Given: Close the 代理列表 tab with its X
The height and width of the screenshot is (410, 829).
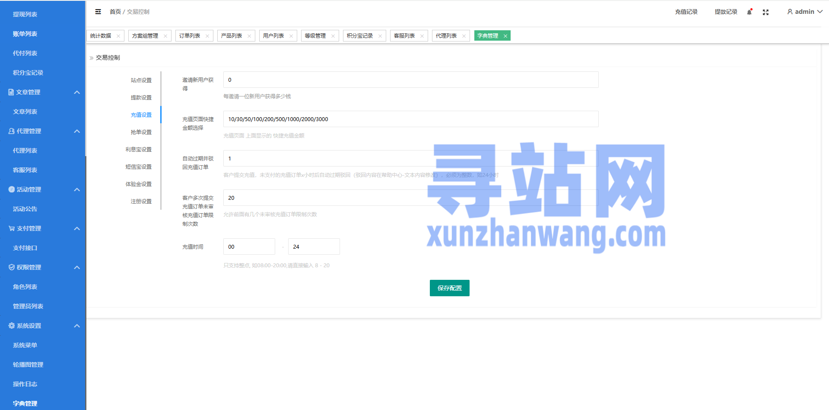Looking at the screenshot, I should point(464,36).
